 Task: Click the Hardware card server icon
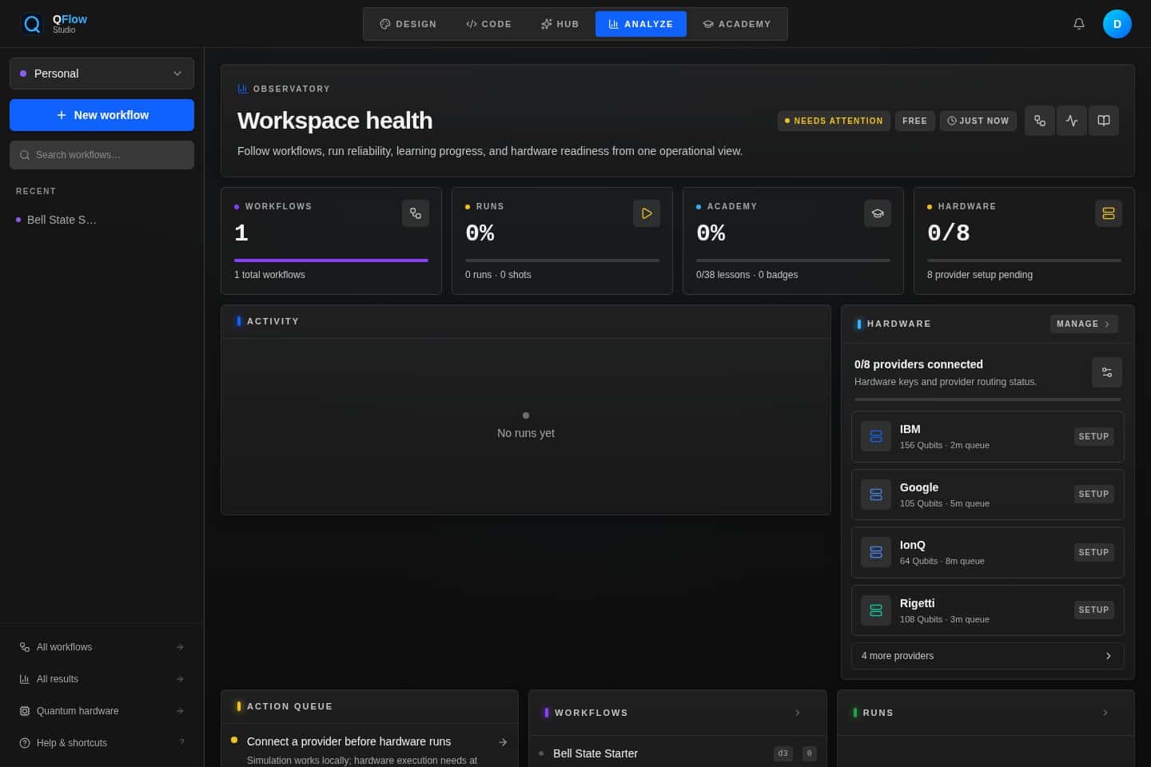pyautogui.click(x=1108, y=213)
